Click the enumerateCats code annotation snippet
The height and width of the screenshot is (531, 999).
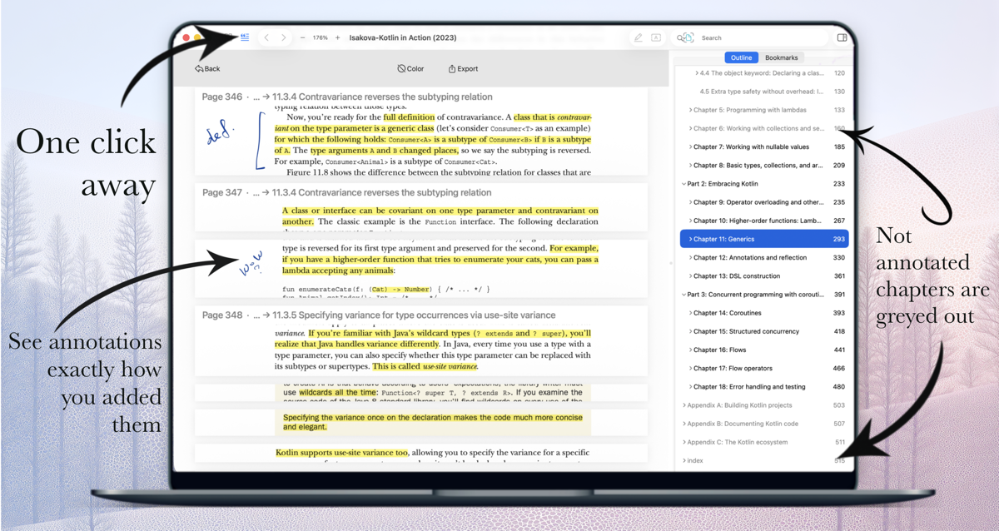(421, 269)
